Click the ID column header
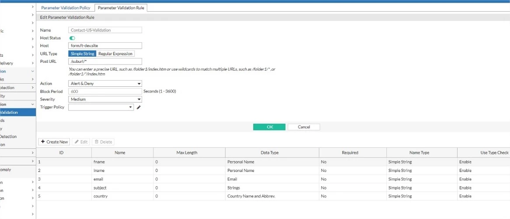This screenshot has width=510, height=219. (64, 153)
